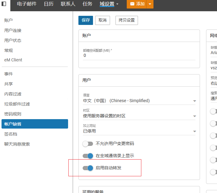
Task: Expand the 域设置 menu arrow
Action: tap(117, 4)
